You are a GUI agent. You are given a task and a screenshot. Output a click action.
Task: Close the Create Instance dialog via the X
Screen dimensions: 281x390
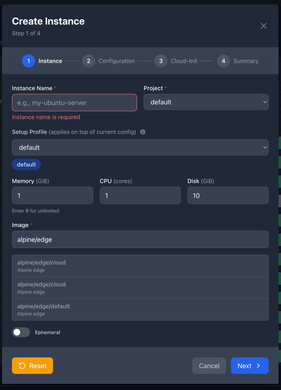[x=264, y=26]
